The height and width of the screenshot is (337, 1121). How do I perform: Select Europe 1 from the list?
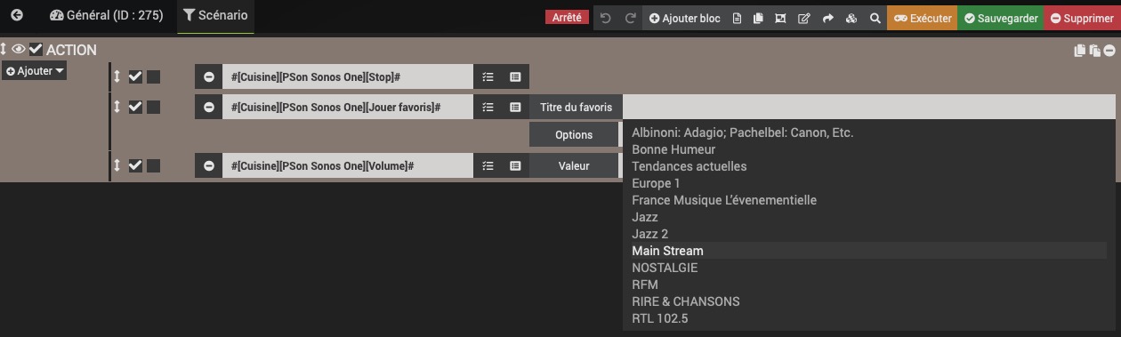868,183
